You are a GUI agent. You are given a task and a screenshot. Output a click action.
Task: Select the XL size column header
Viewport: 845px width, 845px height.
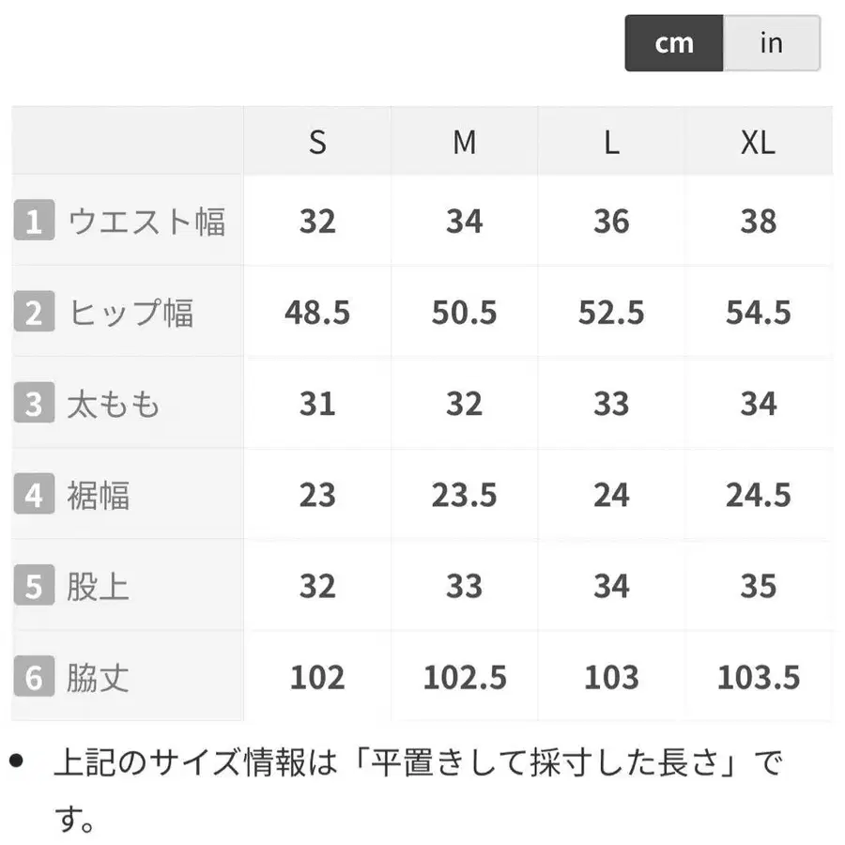(759, 142)
